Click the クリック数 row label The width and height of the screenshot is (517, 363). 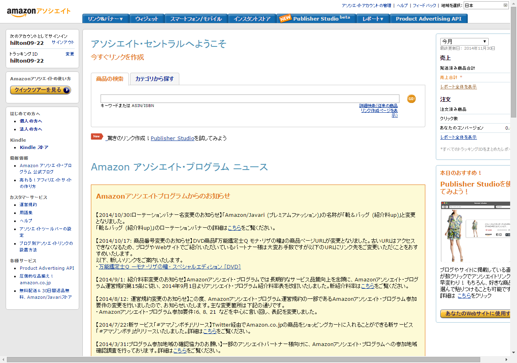coord(449,119)
